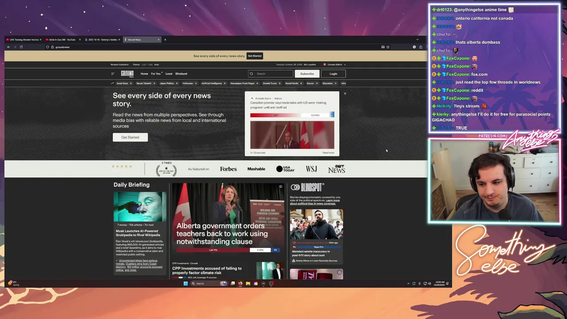The width and height of the screenshot is (567, 319).
Task: Open Alberta government orders teachers headline
Action: click(222, 233)
